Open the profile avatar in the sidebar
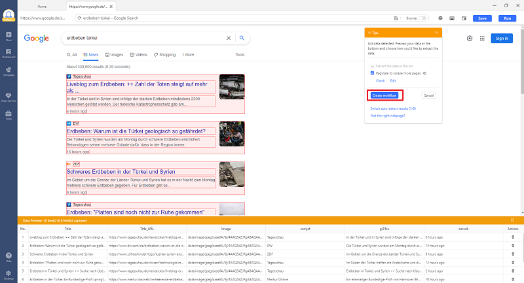Viewport: 524px width, 283px height. click(9, 15)
